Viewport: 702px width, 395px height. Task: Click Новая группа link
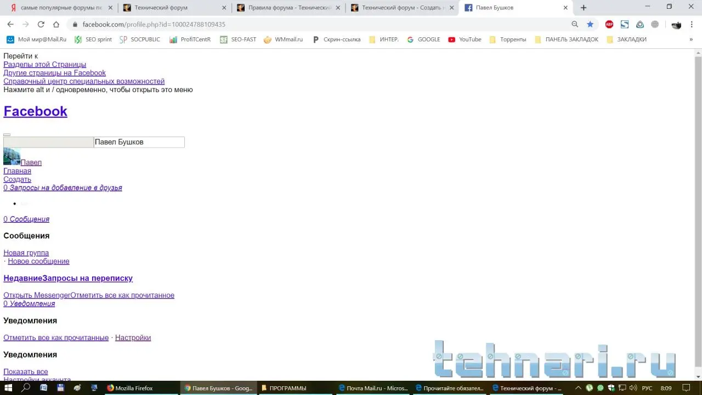point(26,253)
